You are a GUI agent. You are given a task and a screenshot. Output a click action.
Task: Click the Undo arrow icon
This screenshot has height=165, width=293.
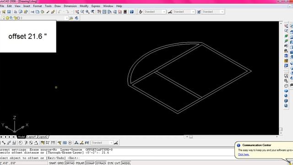click(60, 12)
